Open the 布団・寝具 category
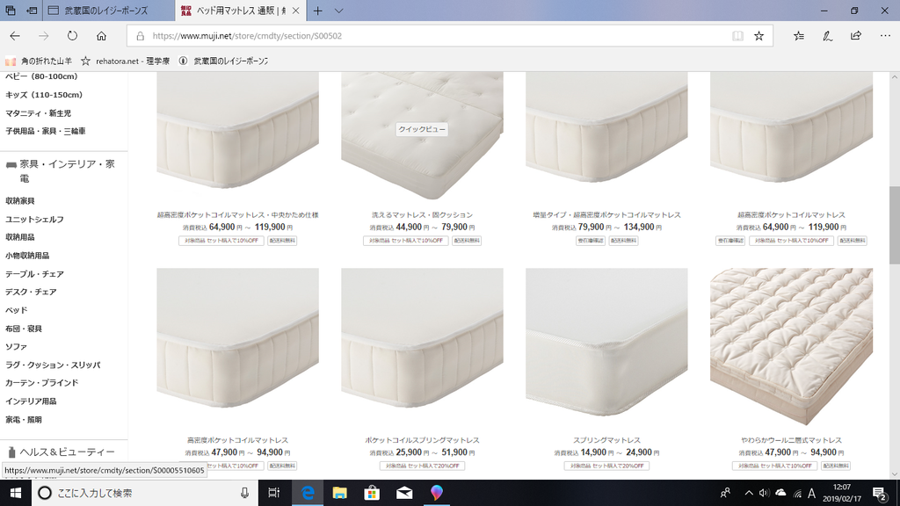Screen dimensions: 900x506 click(x=24, y=329)
